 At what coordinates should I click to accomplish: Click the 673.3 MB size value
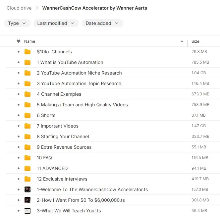200,94
